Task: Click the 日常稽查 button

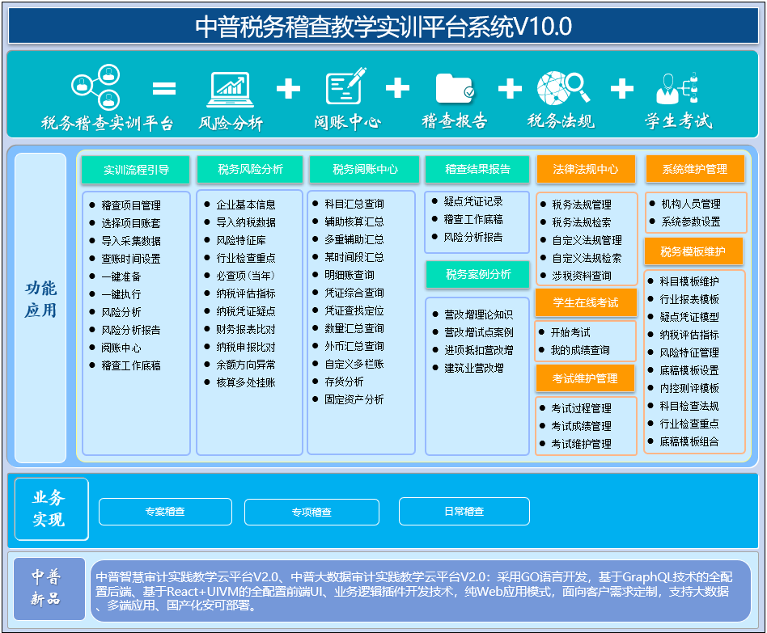Action: (464, 511)
